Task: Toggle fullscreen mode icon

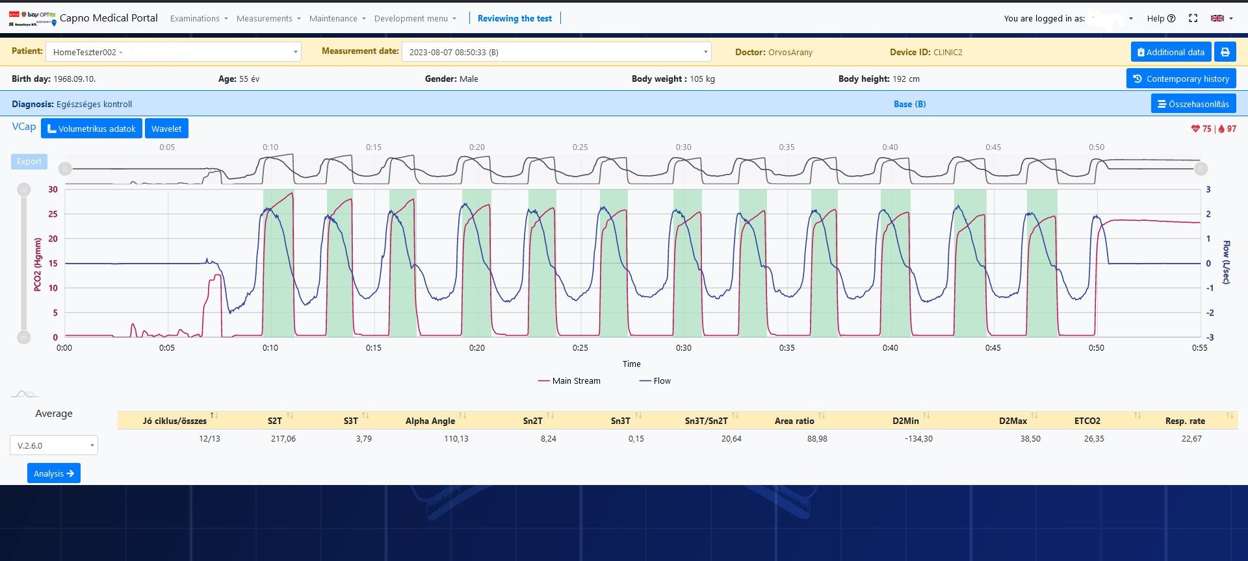Action: pyautogui.click(x=1193, y=18)
